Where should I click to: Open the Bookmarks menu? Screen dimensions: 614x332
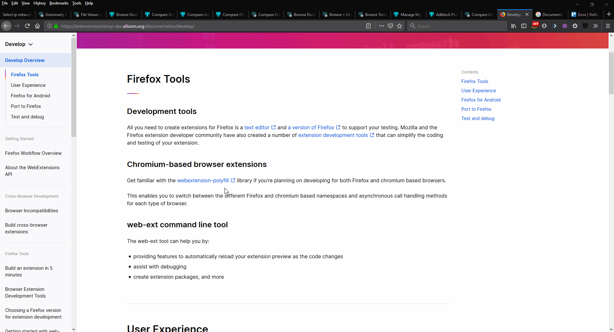[x=59, y=3]
